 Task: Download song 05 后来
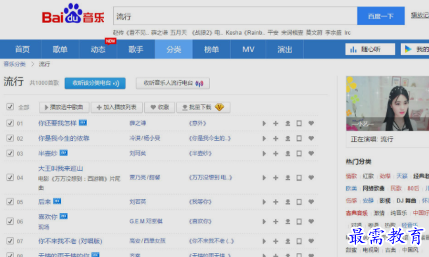pyautogui.click(x=288, y=202)
